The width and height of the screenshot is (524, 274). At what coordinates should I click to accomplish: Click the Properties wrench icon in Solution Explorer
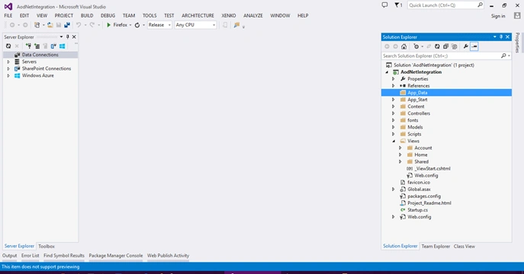click(x=465, y=46)
